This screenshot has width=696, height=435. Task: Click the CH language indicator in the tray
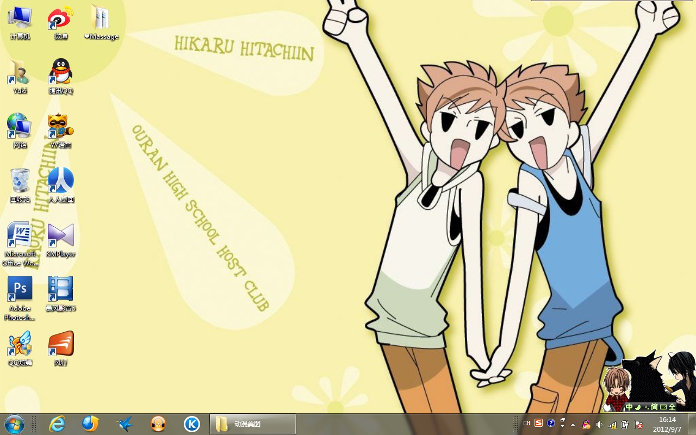click(x=527, y=423)
